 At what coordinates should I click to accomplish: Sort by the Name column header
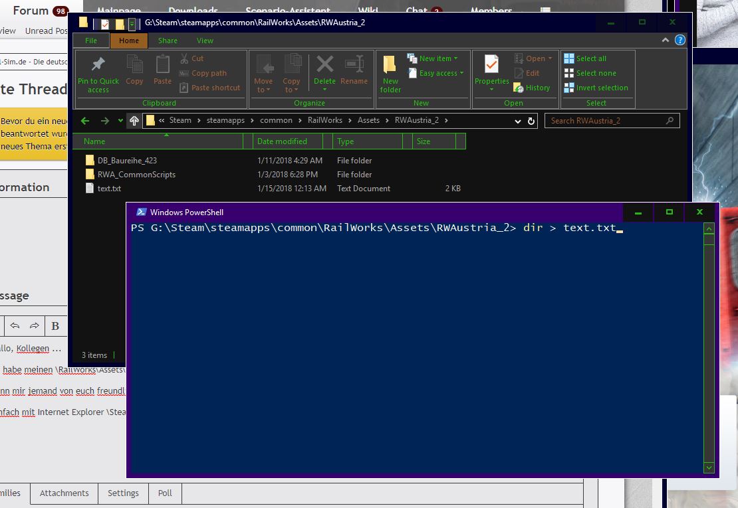[x=158, y=141]
